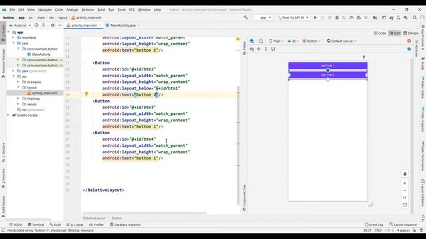
Task: Click the 1:1 zoom icon on preview
Action: point(405,198)
